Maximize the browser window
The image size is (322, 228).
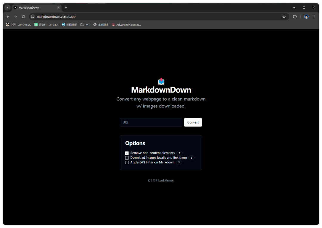pyautogui.click(x=304, y=7)
